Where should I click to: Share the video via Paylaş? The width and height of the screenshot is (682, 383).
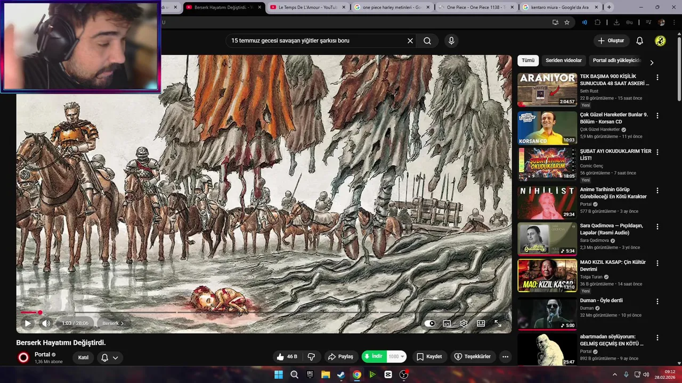click(x=340, y=356)
